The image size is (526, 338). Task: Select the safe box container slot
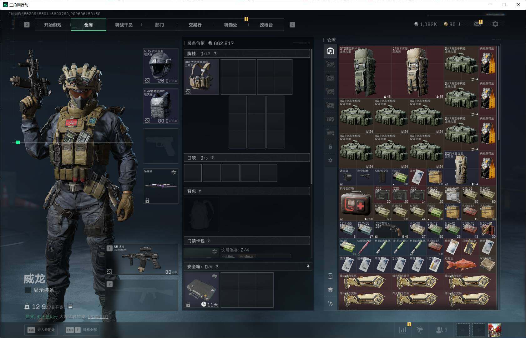[x=201, y=290]
